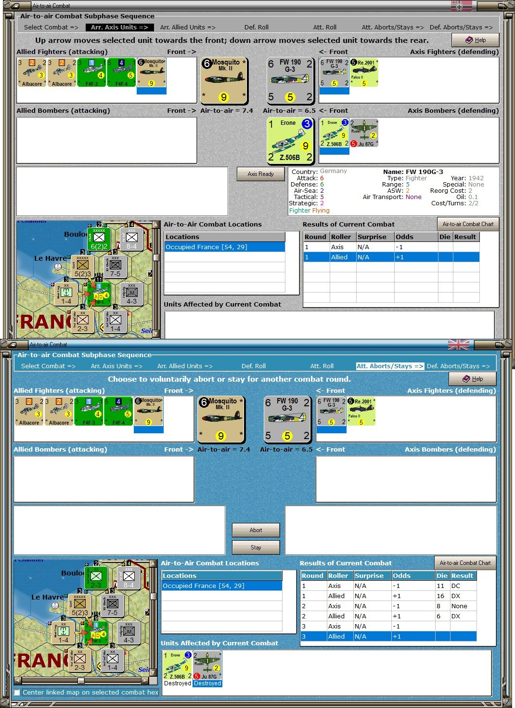Toggle Center linked map on selected combat hex
Viewport: 515px width, 708px height.
pos(17,693)
